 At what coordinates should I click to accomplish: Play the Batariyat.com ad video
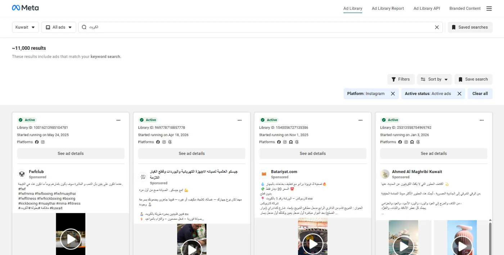point(312,244)
